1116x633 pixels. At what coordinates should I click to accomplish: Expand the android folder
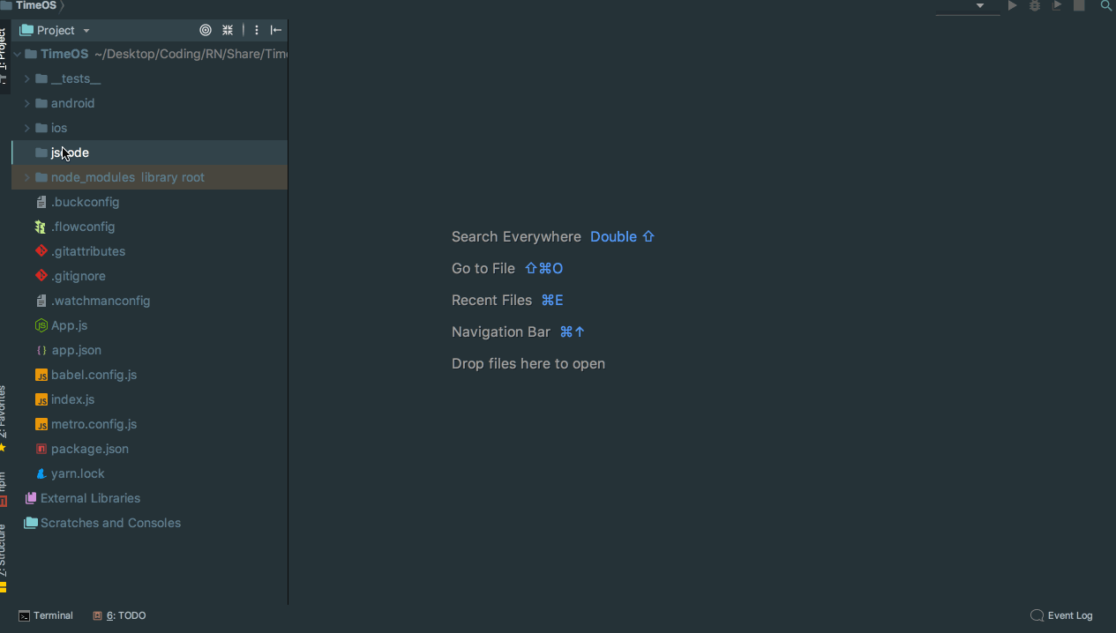click(x=26, y=103)
